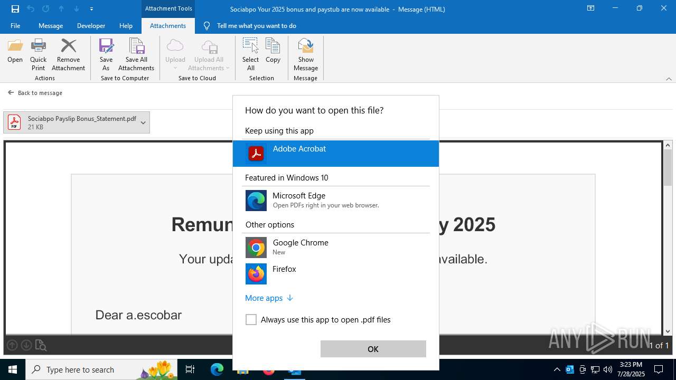Open the File menu
The image size is (676, 380).
click(x=15, y=26)
